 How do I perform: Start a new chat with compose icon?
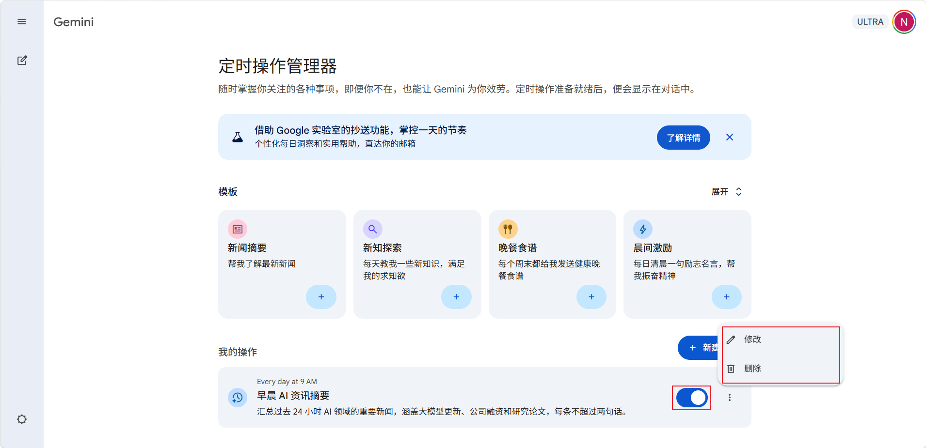(x=22, y=61)
